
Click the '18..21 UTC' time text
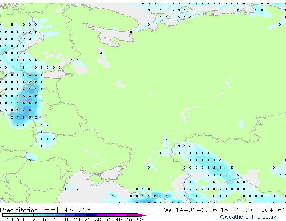[237, 210]
